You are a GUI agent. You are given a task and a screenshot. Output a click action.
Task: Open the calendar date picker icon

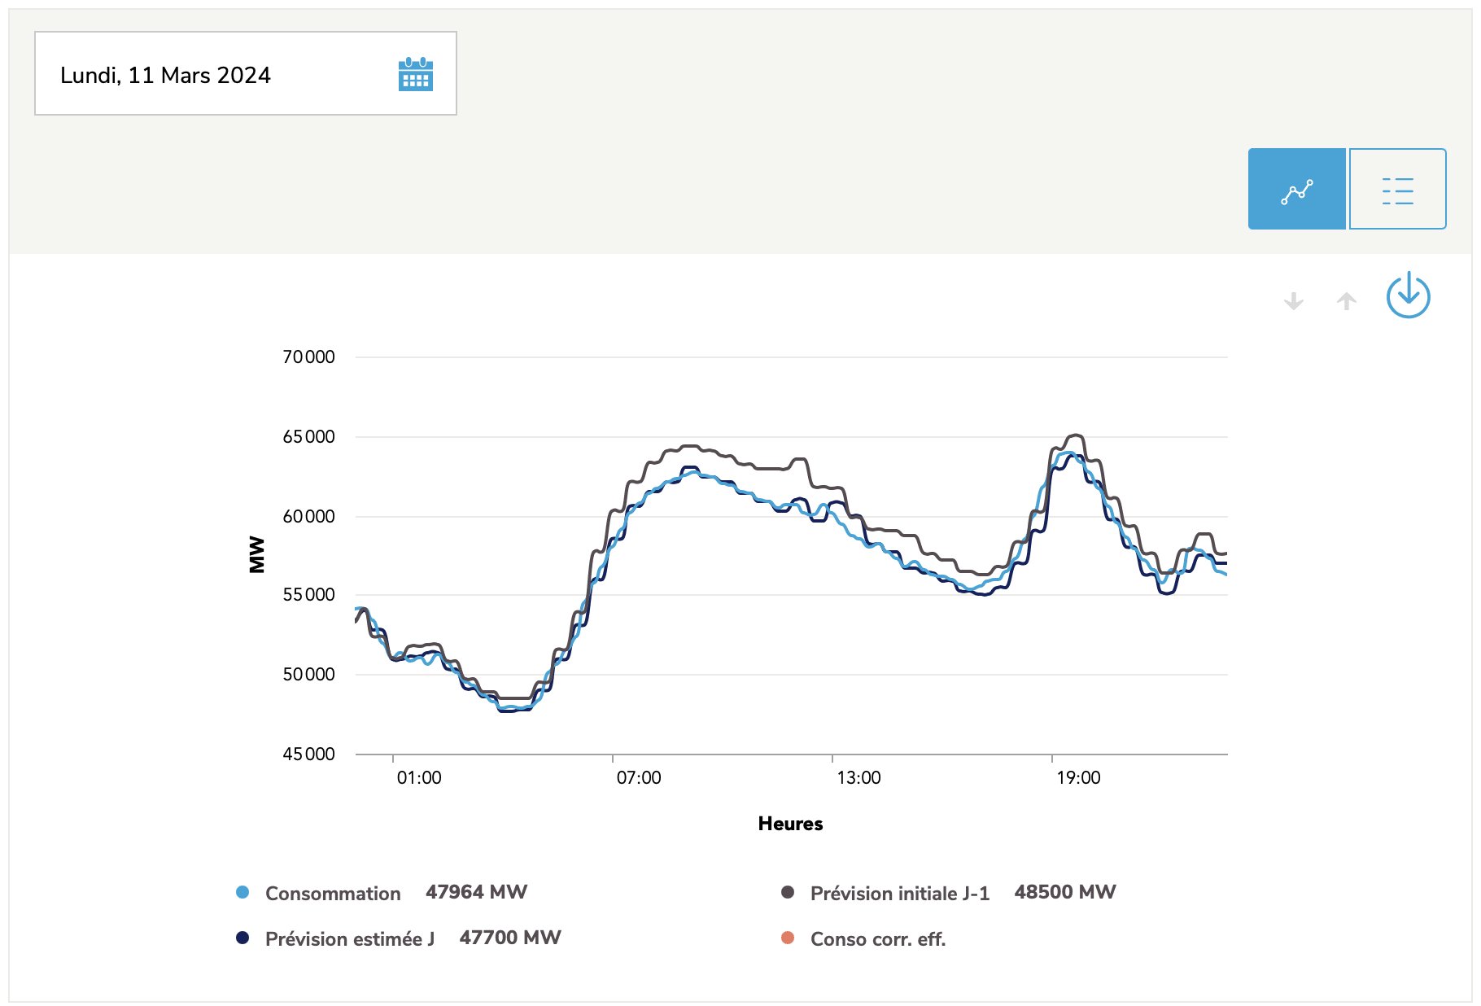tap(415, 75)
